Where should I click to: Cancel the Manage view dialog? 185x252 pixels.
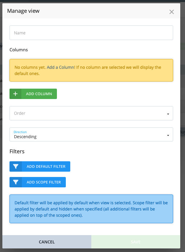pyautogui.click(x=47, y=242)
